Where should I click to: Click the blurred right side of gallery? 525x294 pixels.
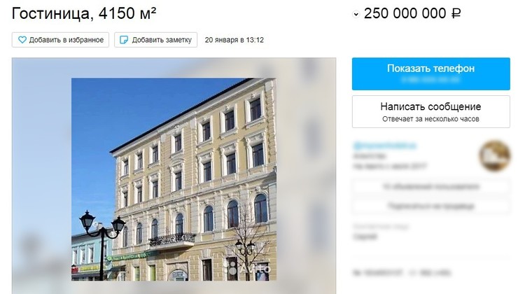click(x=307, y=176)
